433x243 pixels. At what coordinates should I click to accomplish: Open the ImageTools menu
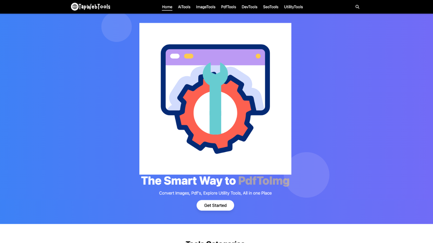[206, 7]
